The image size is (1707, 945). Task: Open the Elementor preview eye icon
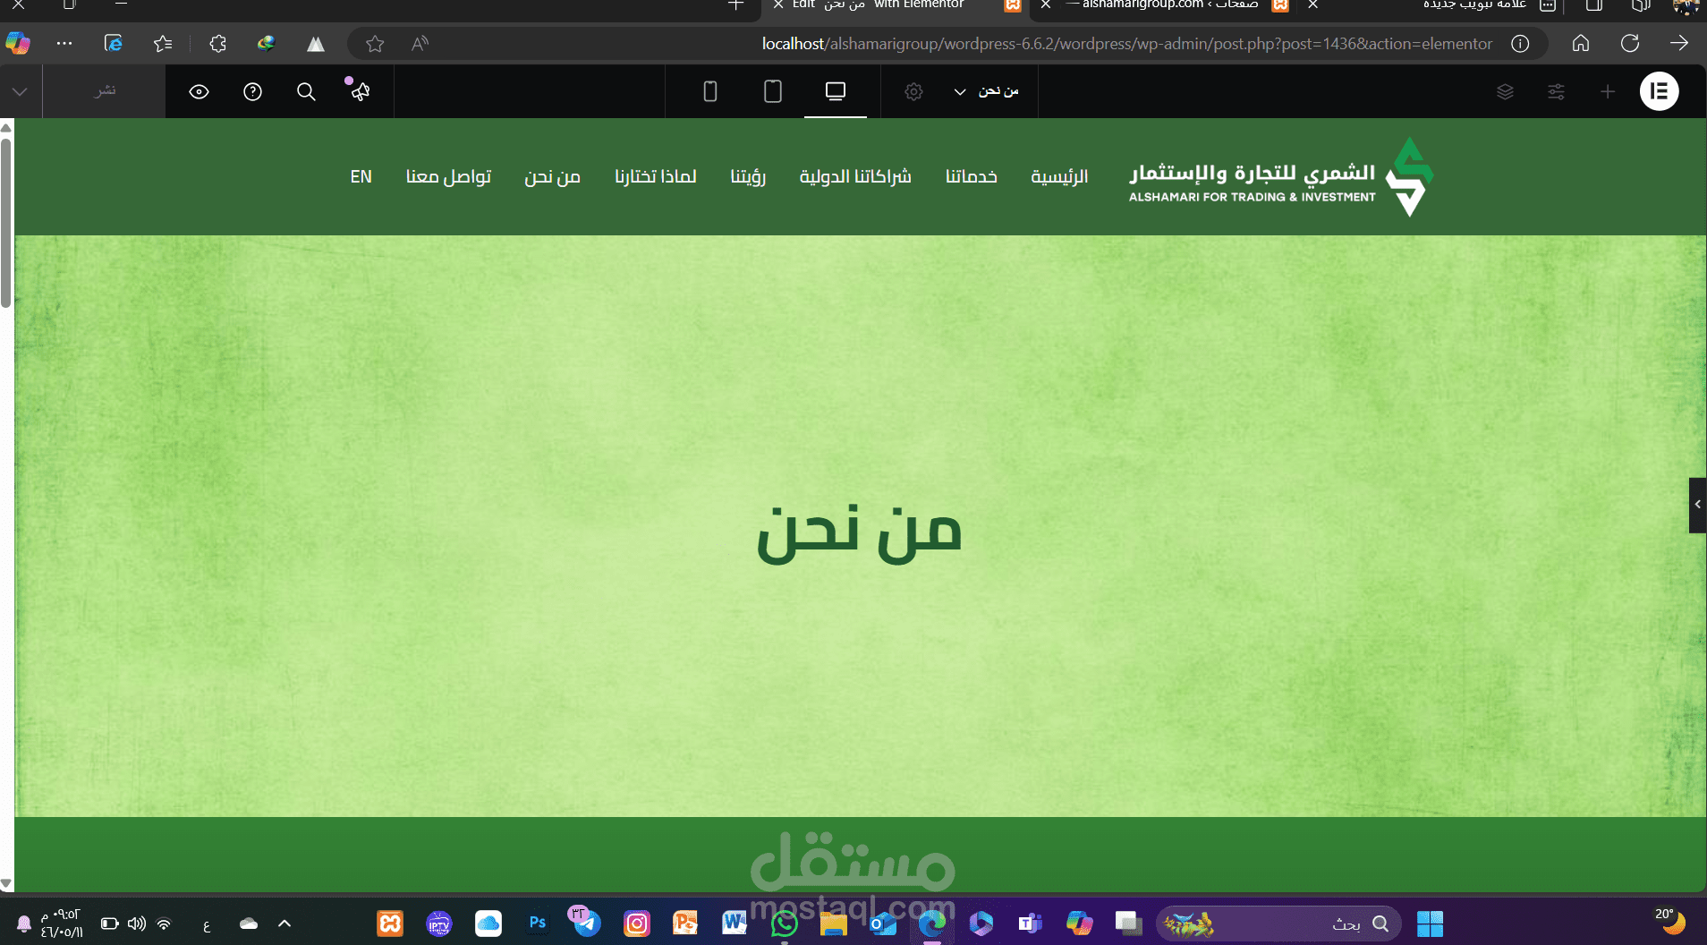(x=199, y=91)
